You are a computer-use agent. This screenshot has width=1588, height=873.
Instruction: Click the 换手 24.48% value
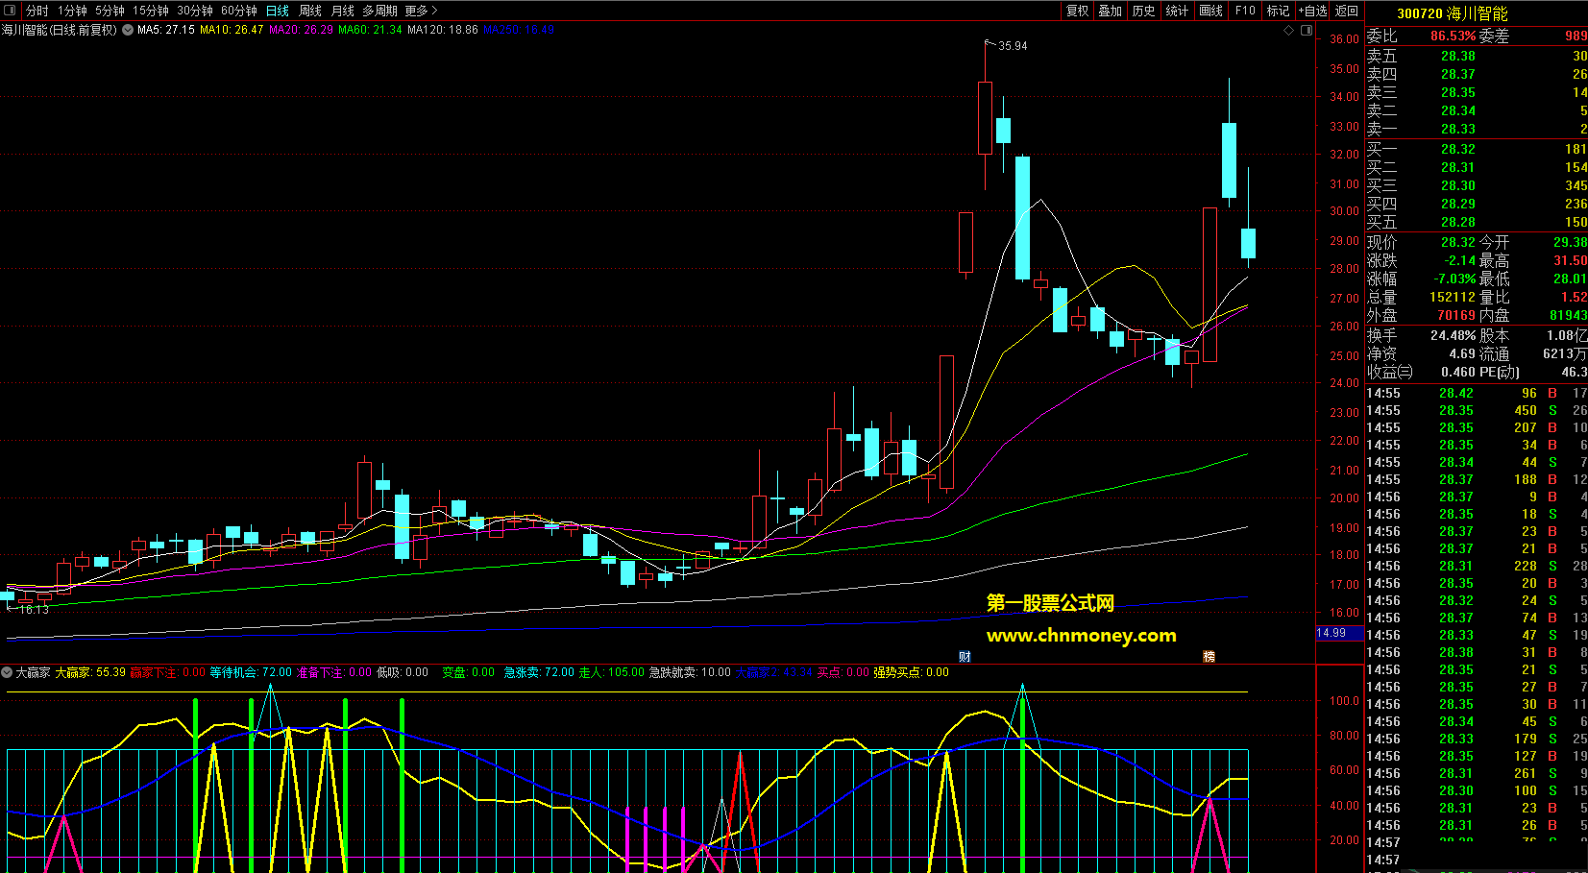coord(1453,335)
